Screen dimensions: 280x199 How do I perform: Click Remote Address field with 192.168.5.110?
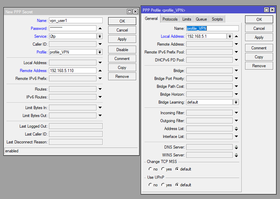73,71
